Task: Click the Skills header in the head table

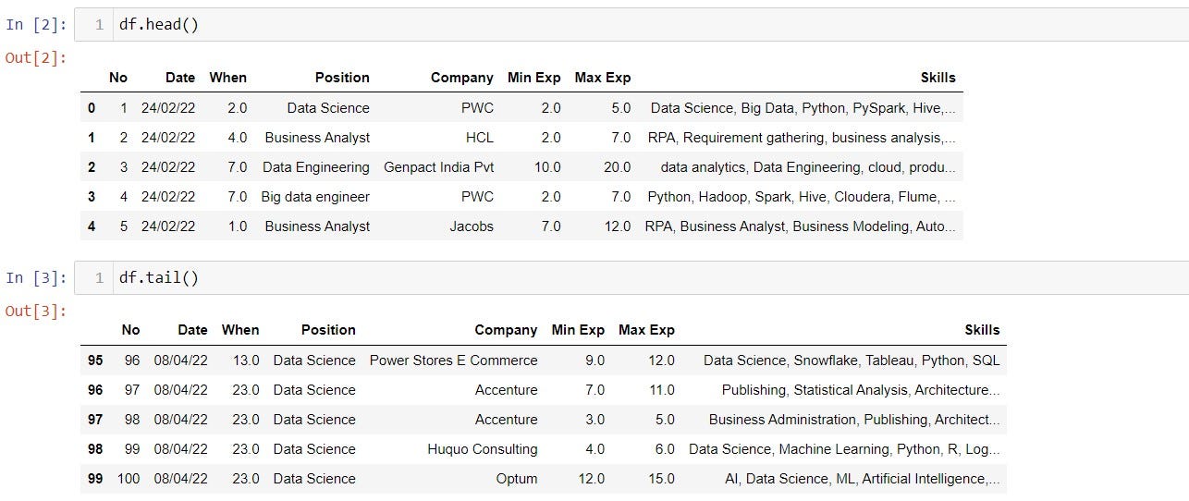Action: pyautogui.click(x=938, y=78)
